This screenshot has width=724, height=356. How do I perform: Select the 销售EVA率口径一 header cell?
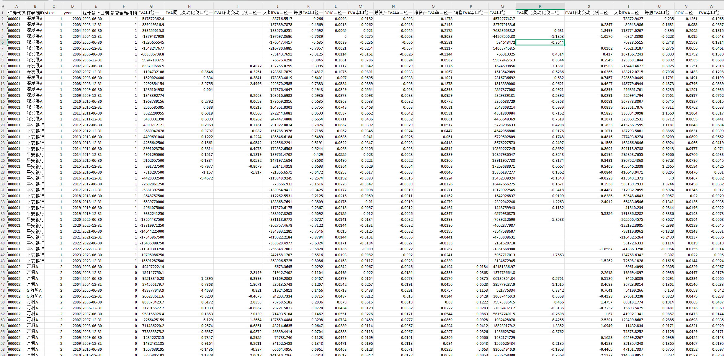[470, 13]
